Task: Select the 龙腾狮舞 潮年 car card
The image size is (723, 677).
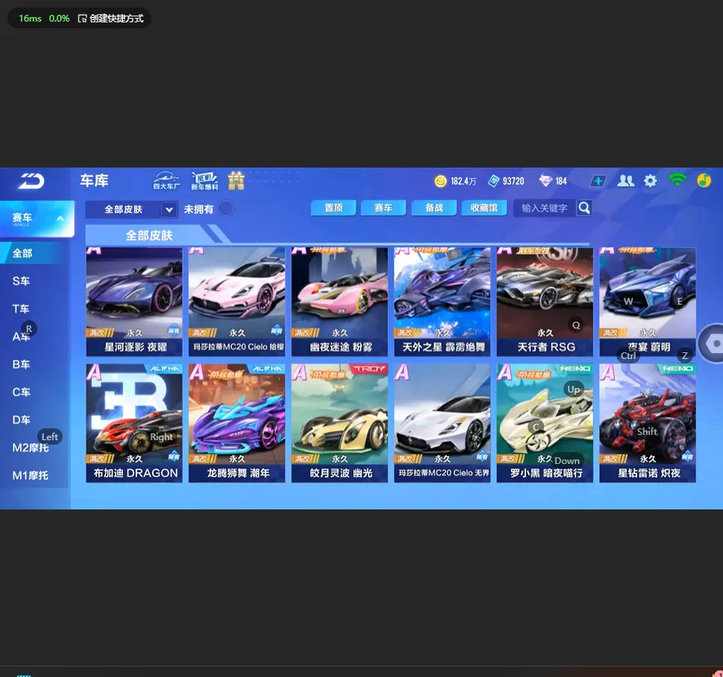Action: (x=237, y=423)
